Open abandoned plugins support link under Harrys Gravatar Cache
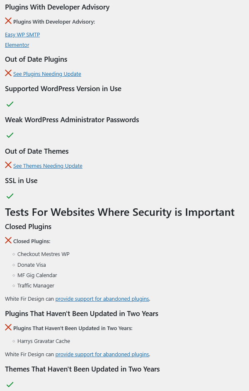 pos(102,355)
